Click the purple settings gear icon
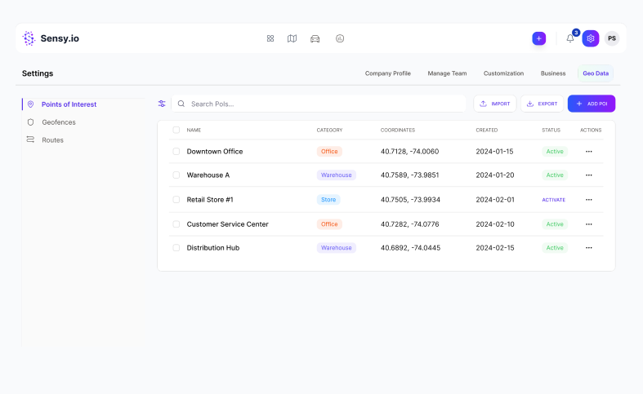Screen dimensions: 643x394 (591, 38)
